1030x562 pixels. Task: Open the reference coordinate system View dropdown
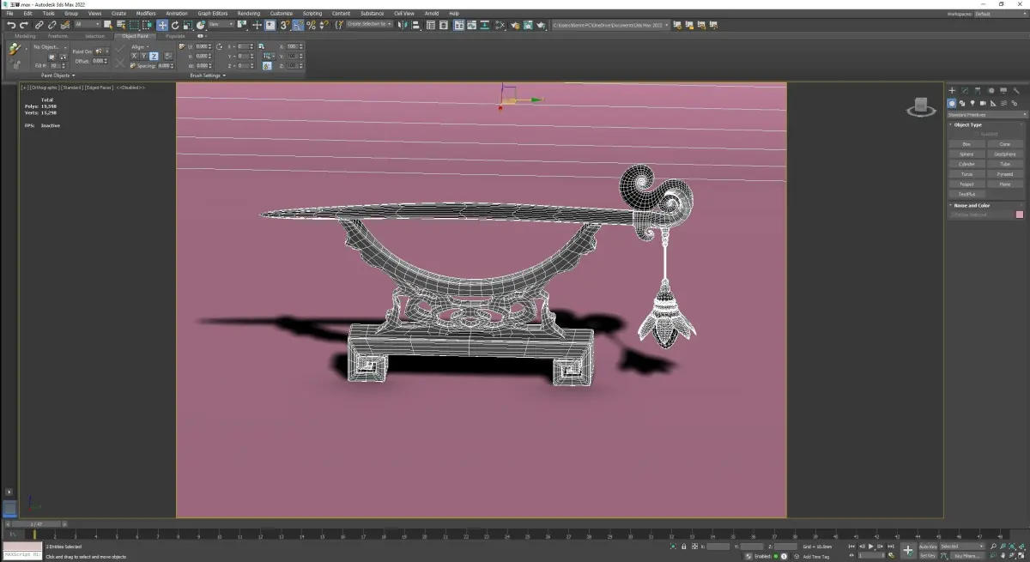click(x=221, y=24)
